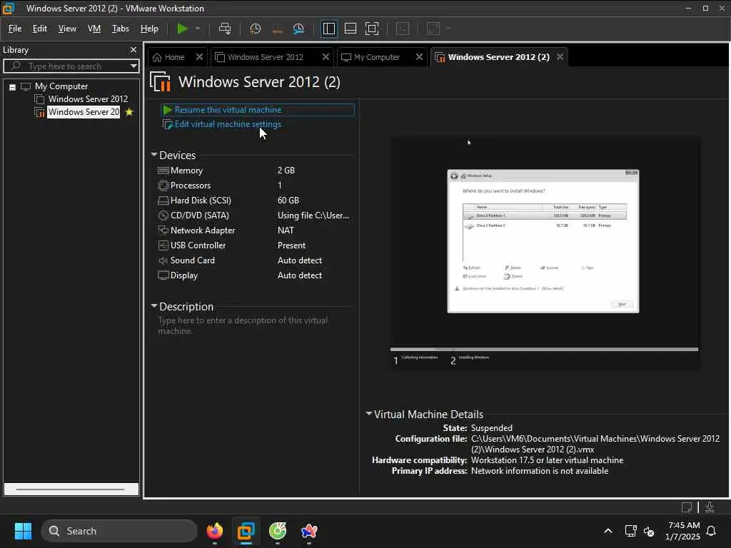The width and height of the screenshot is (731, 548).
Task: Open the Library search filter dropdown arrow
Action: 133,66
